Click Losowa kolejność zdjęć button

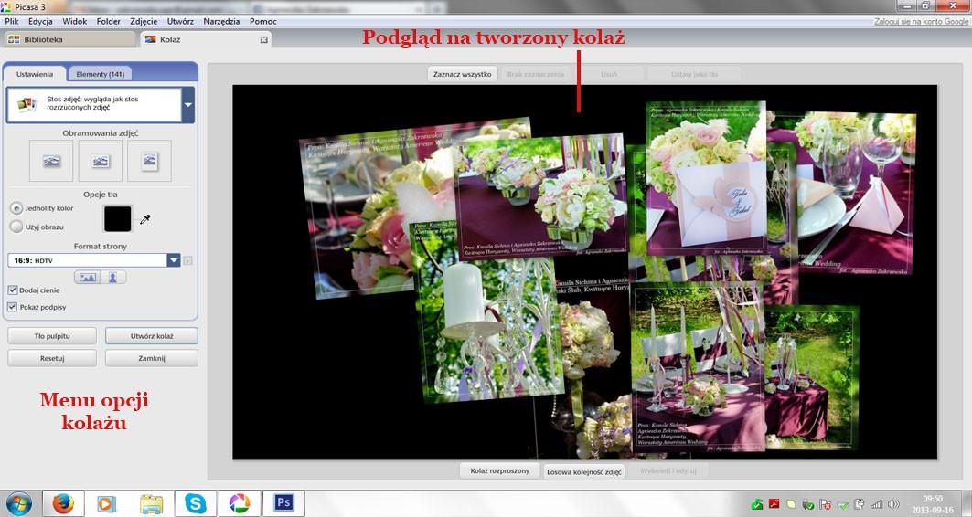pos(584,471)
